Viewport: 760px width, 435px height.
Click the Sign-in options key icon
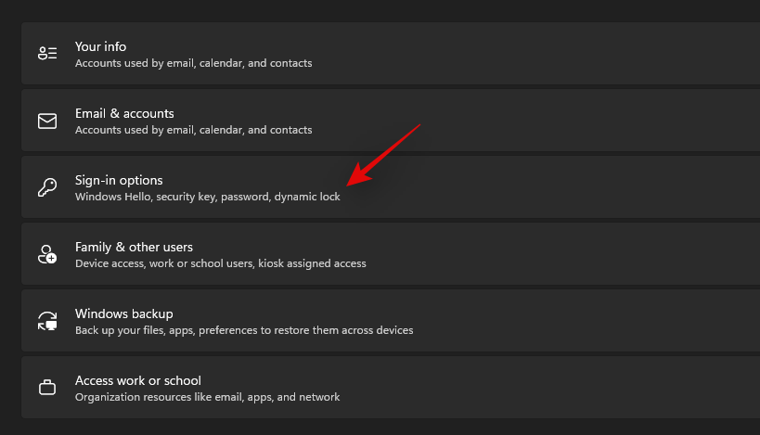47,187
